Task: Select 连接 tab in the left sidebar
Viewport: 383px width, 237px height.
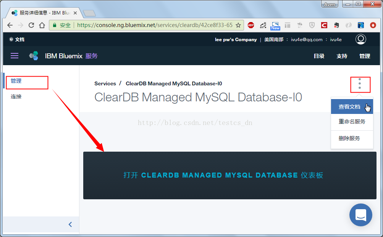Action: click(x=16, y=96)
